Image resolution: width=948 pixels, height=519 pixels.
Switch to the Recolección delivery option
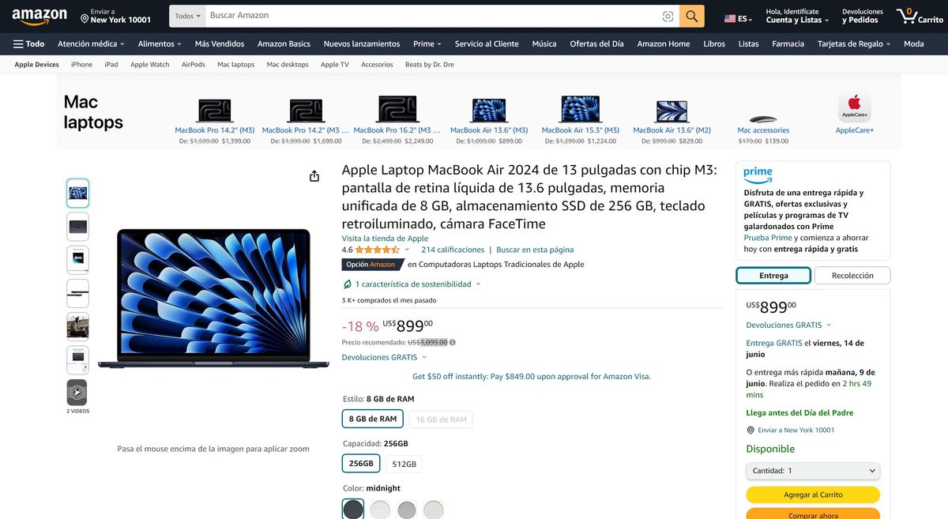[x=852, y=276]
